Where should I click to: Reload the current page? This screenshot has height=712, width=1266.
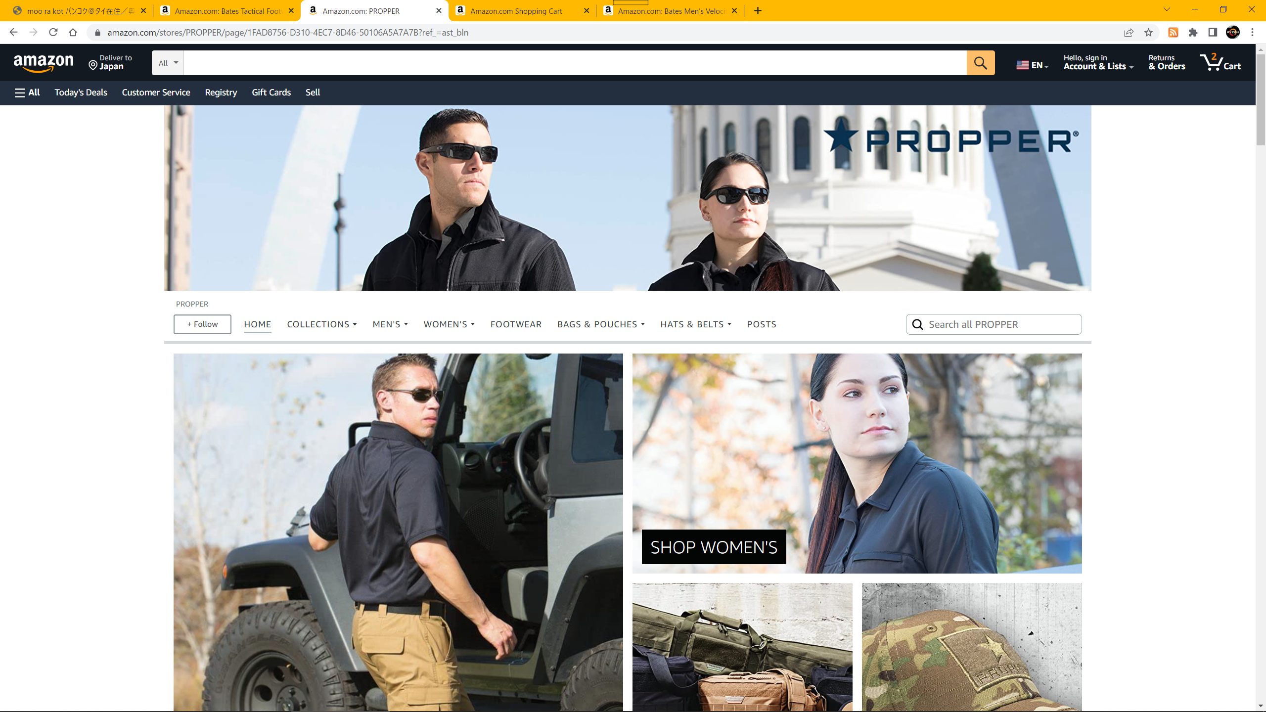pyautogui.click(x=53, y=32)
